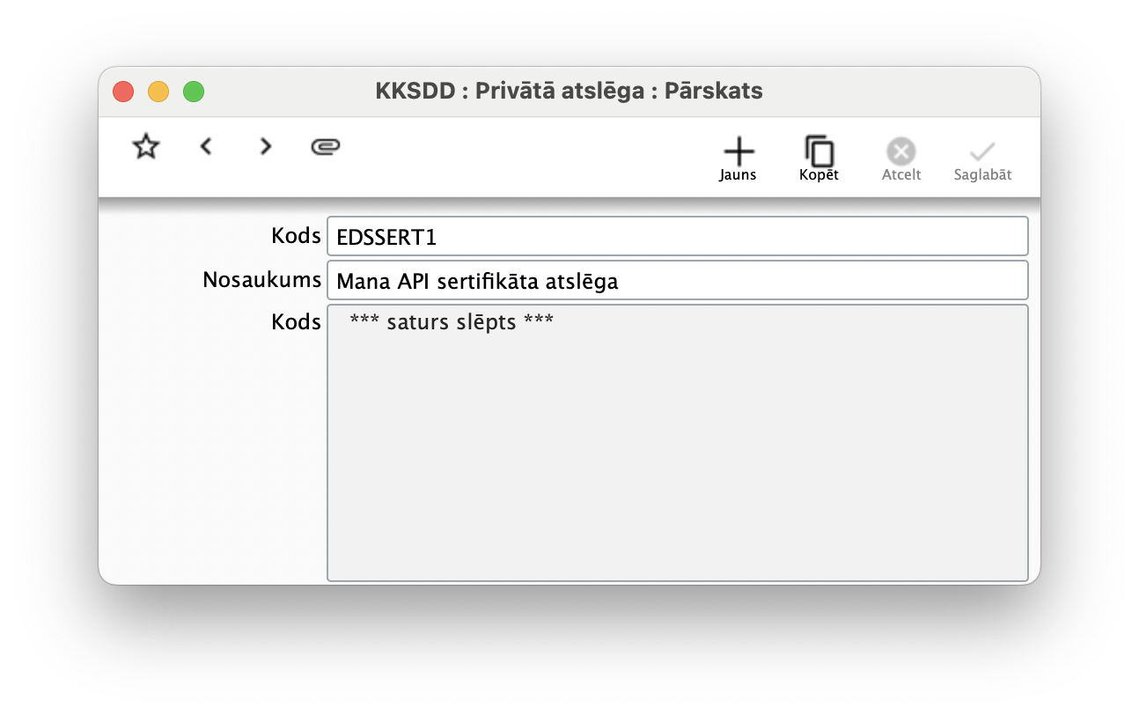Click the Kods label beside the code field
Screen dimensions: 1139x715
pos(296,235)
